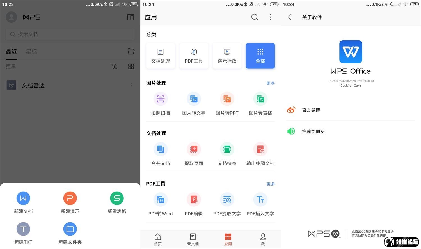
Task: Open the filter sort icon
Action: coord(115,66)
